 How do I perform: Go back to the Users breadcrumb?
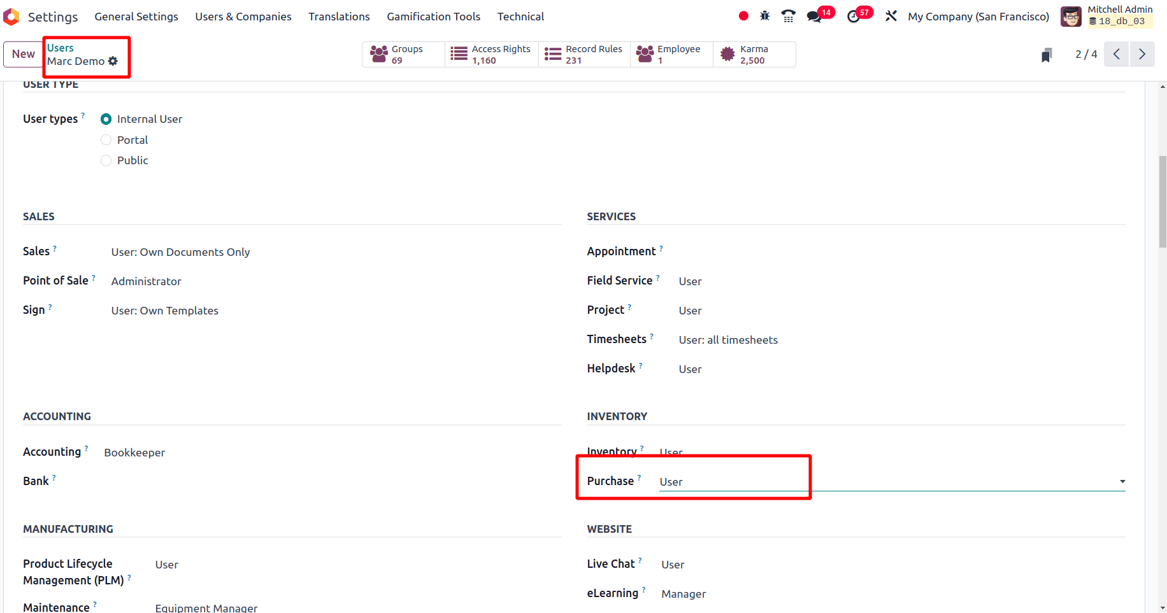[x=61, y=48]
